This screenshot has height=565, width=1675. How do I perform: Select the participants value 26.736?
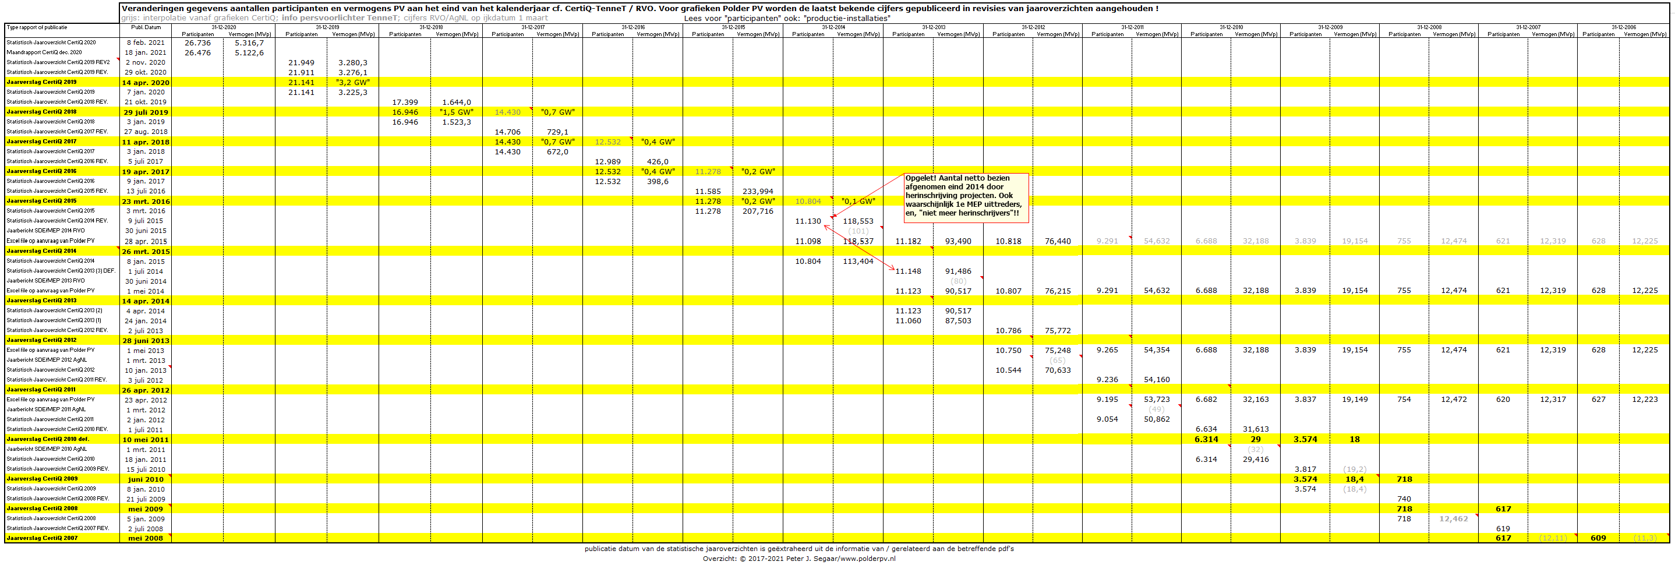click(197, 43)
